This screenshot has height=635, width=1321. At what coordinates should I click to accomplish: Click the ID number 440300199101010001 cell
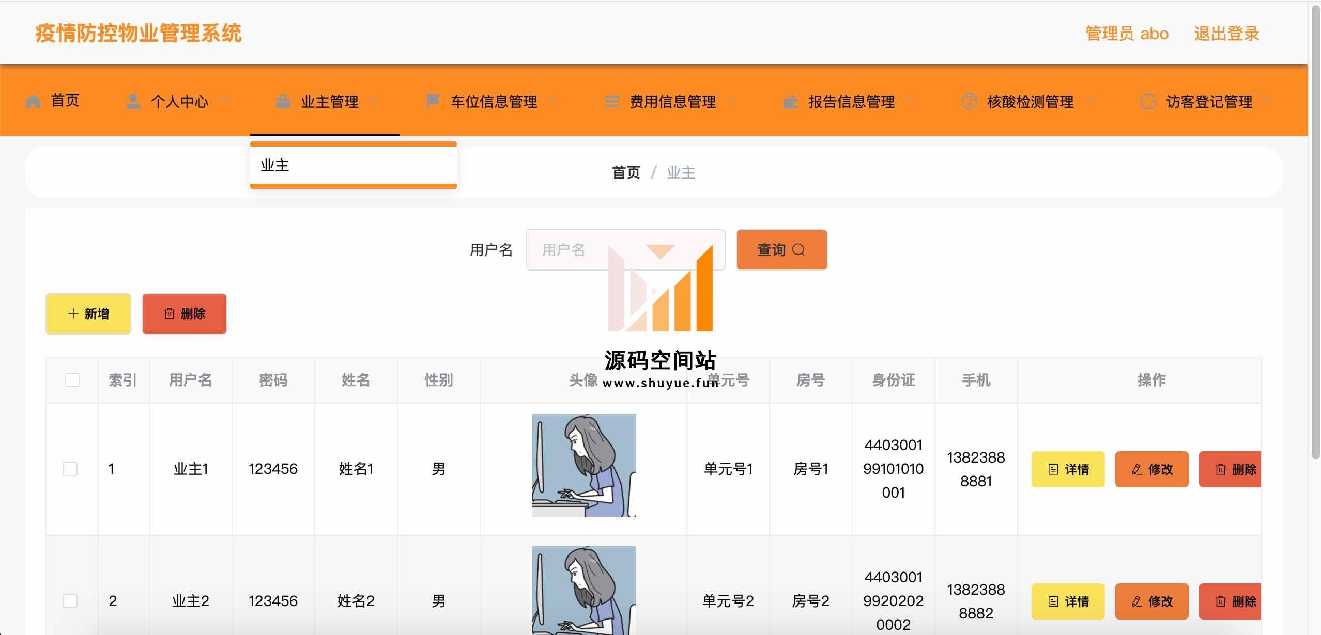893,469
